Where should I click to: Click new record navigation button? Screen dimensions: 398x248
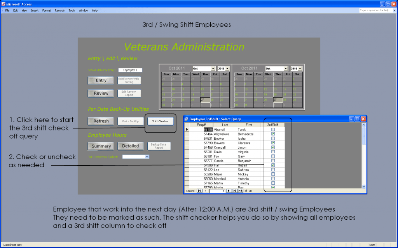tap(241, 191)
